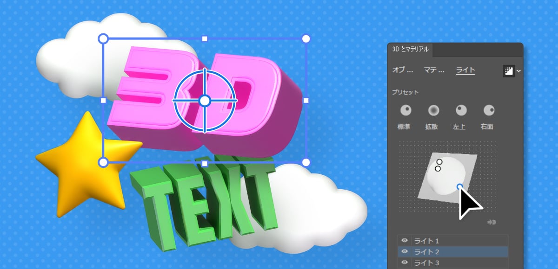This screenshot has width=558, height=269.
Task: Click the プリセット section label
Action: click(405, 92)
